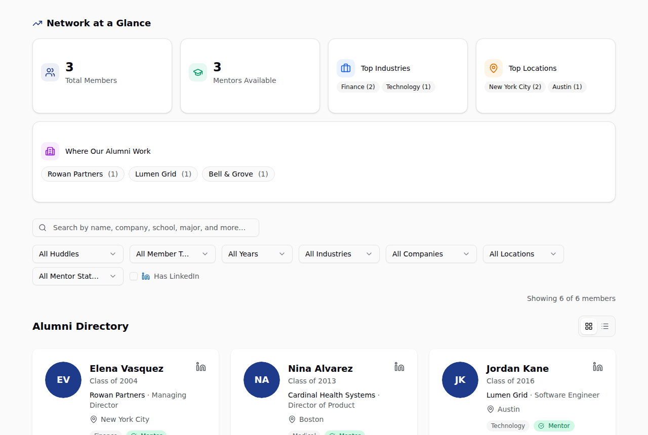Enable the Has LinkedIn checkbox

(134, 276)
